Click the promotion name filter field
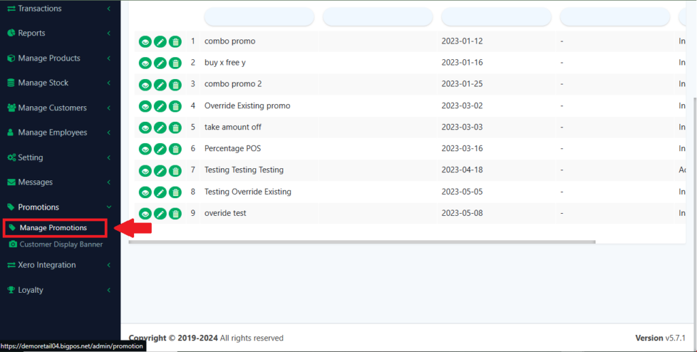Screen dimensions: 697x352 click(x=259, y=17)
